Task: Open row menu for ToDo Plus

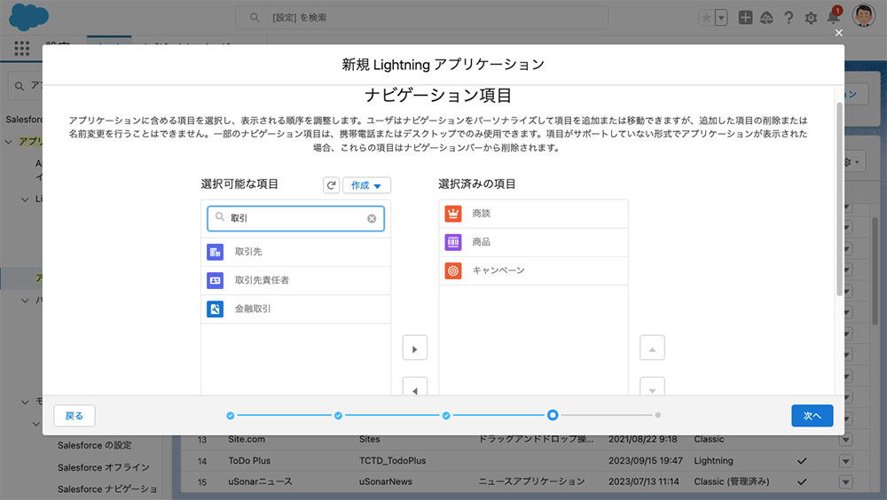Action: [845, 461]
